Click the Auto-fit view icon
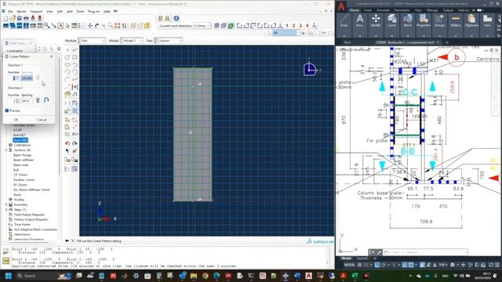Viewport: 502px width, 282px height. coord(117,26)
